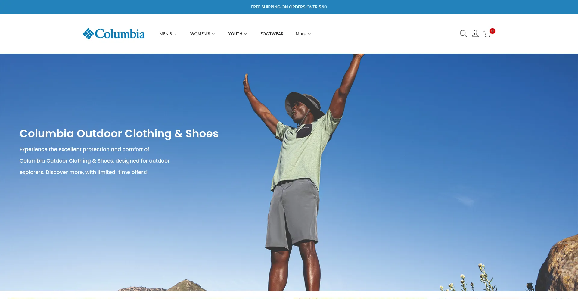The image size is (578, 299).
Task: Click the Columbia logo
Action: [114, 34]
